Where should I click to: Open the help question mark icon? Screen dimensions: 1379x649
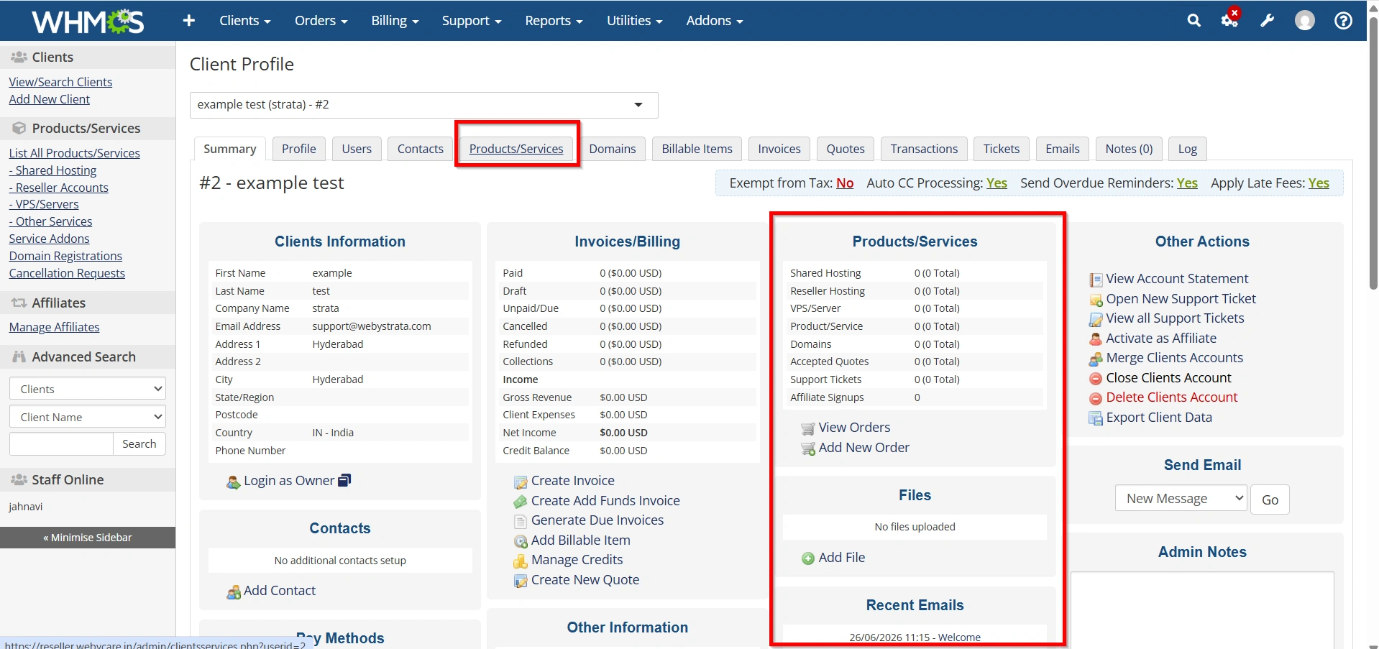click(x=1343, y=21)
